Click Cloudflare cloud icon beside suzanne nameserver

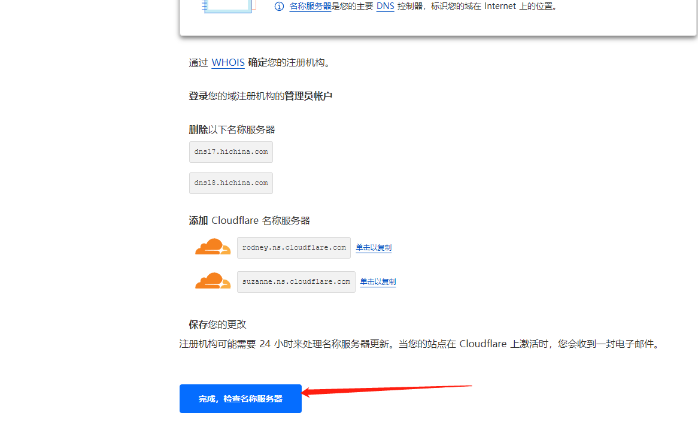coord(213,281)
